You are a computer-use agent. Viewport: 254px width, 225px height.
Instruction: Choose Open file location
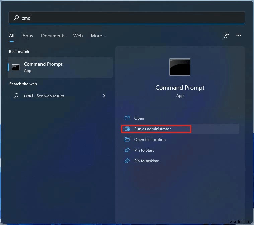180,140
